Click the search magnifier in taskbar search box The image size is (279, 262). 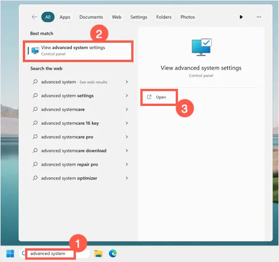click(x=23, y=253)
